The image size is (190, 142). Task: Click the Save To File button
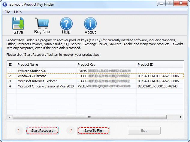pyautogui.click(x=93, y=131)
